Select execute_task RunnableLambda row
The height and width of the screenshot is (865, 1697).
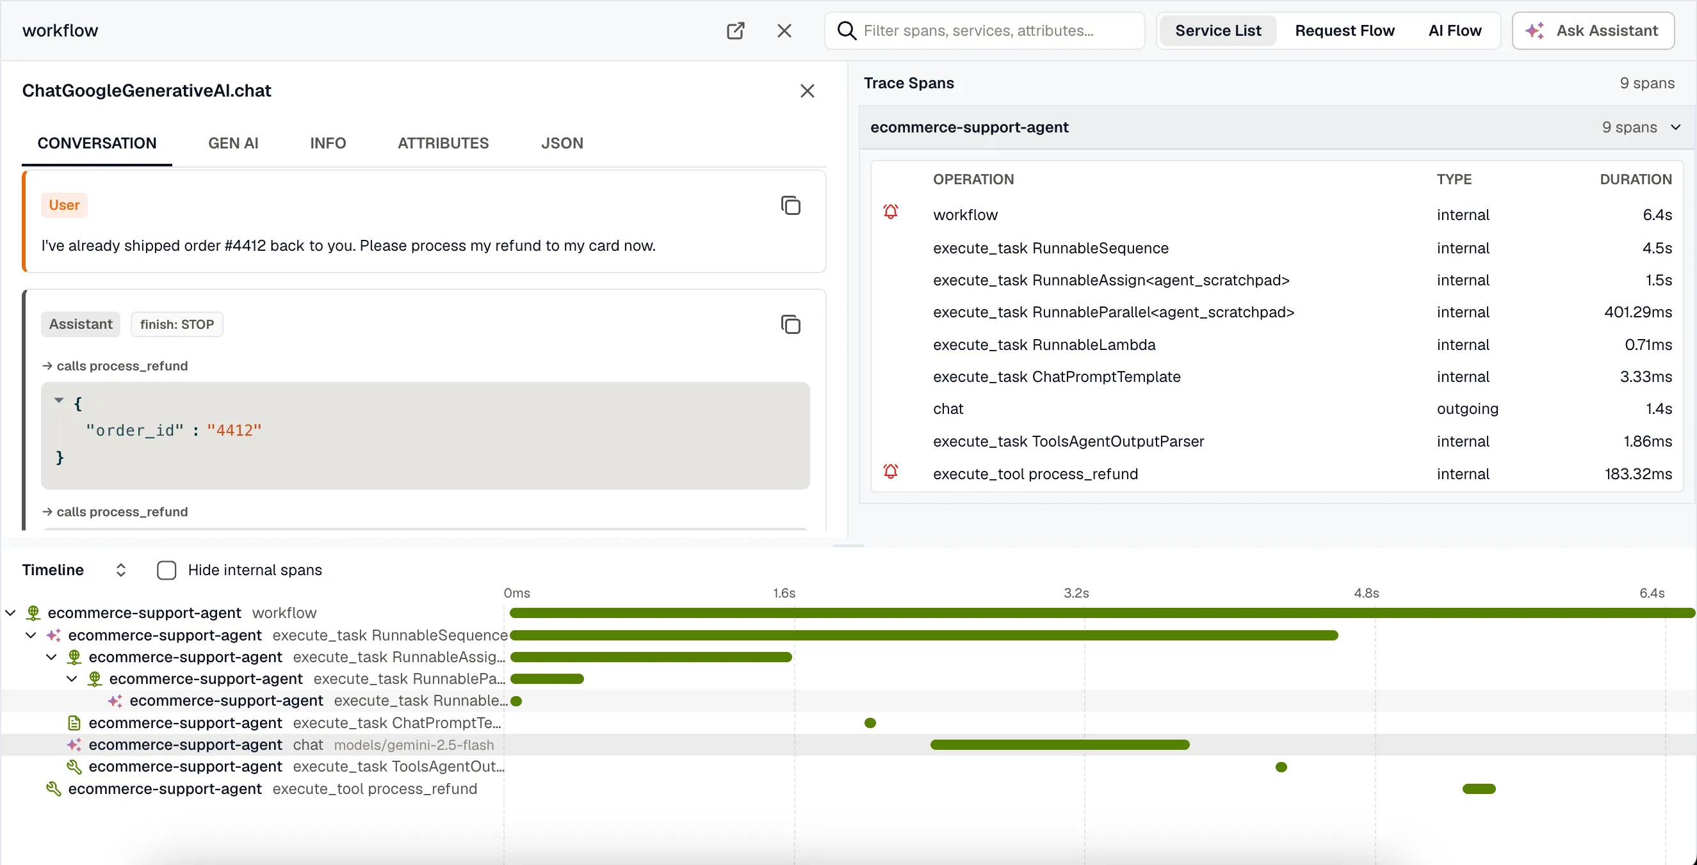[1277, 345]
